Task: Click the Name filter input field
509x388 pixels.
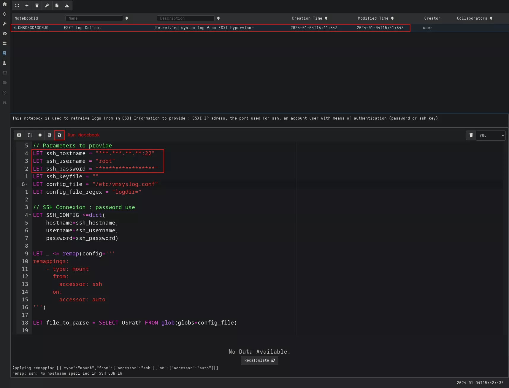Action: 94,18
